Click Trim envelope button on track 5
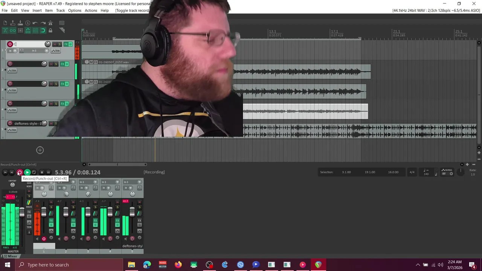Screen dimensions: 482x271 [12, 130]
